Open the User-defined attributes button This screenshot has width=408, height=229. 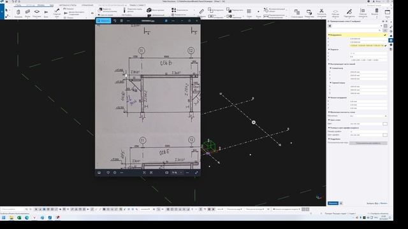click(368, 143)
